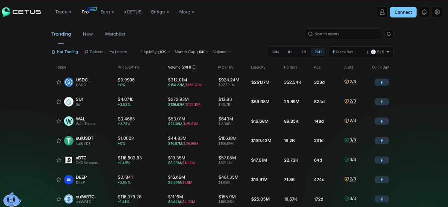Quick buy suiWBTC lightning button
The height and width of the screenshot is (207, 448).
[382, 199]
